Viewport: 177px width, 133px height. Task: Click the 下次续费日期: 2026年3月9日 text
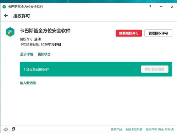[40, 44]
